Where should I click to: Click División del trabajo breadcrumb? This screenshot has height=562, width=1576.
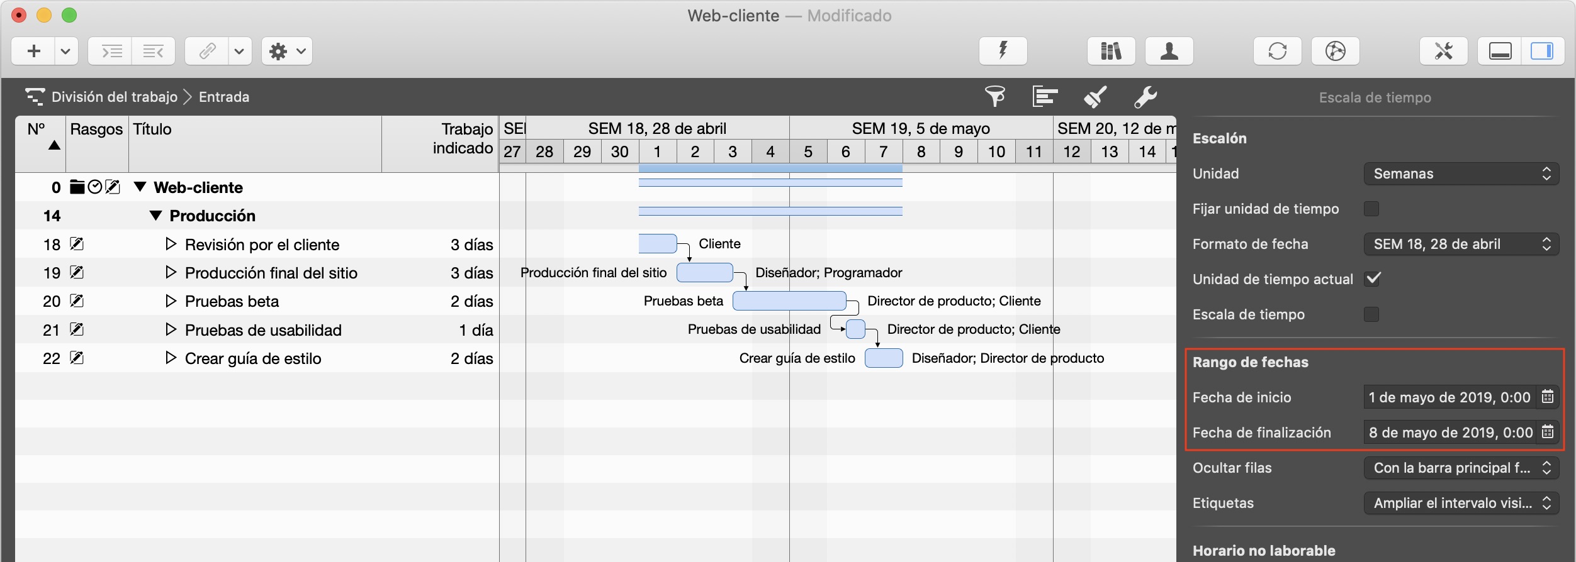[114, 97]
